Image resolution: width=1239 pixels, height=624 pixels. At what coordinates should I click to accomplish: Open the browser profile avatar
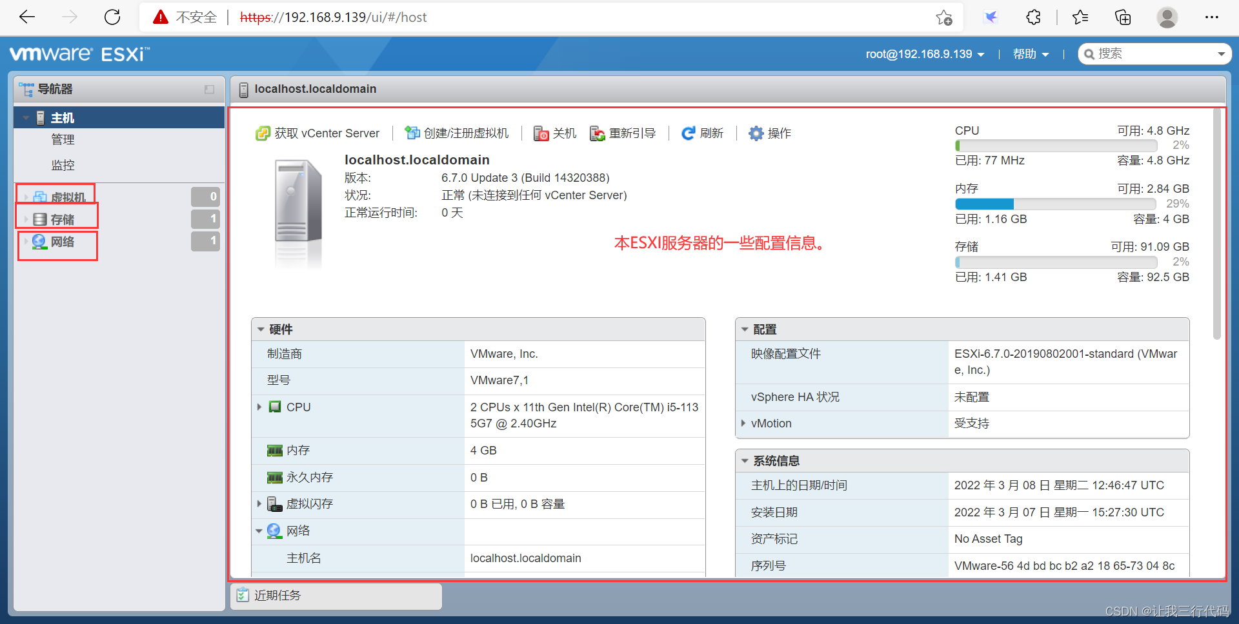tap(1167, 17)
